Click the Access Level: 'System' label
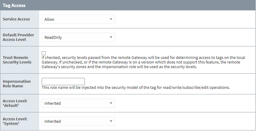This screenshot has height=131, width=256. pyautogui.click(x=15, y=121)
